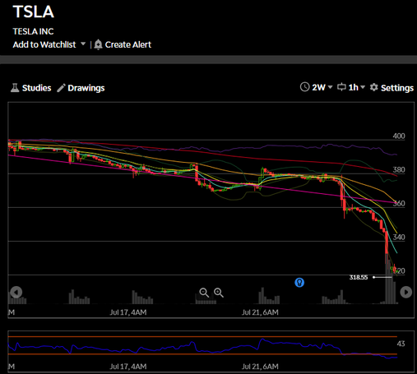The height and width of the screenshot is (374, 417).
Task: Click the 400 price axis label
Action: [x=399, y=136]
